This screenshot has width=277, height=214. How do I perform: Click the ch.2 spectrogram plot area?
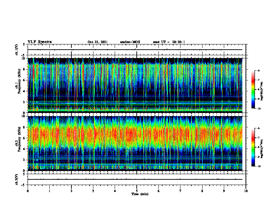(135, 143)
